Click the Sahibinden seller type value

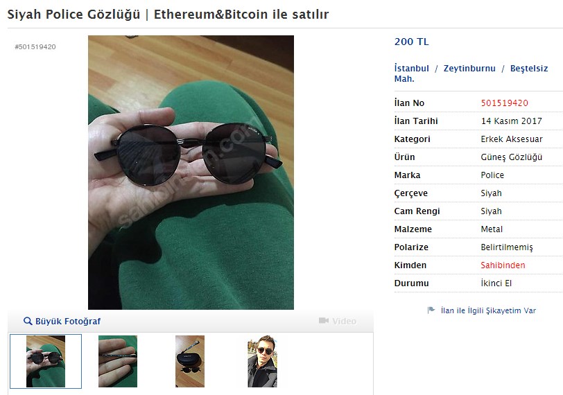[x=503, y=265]
